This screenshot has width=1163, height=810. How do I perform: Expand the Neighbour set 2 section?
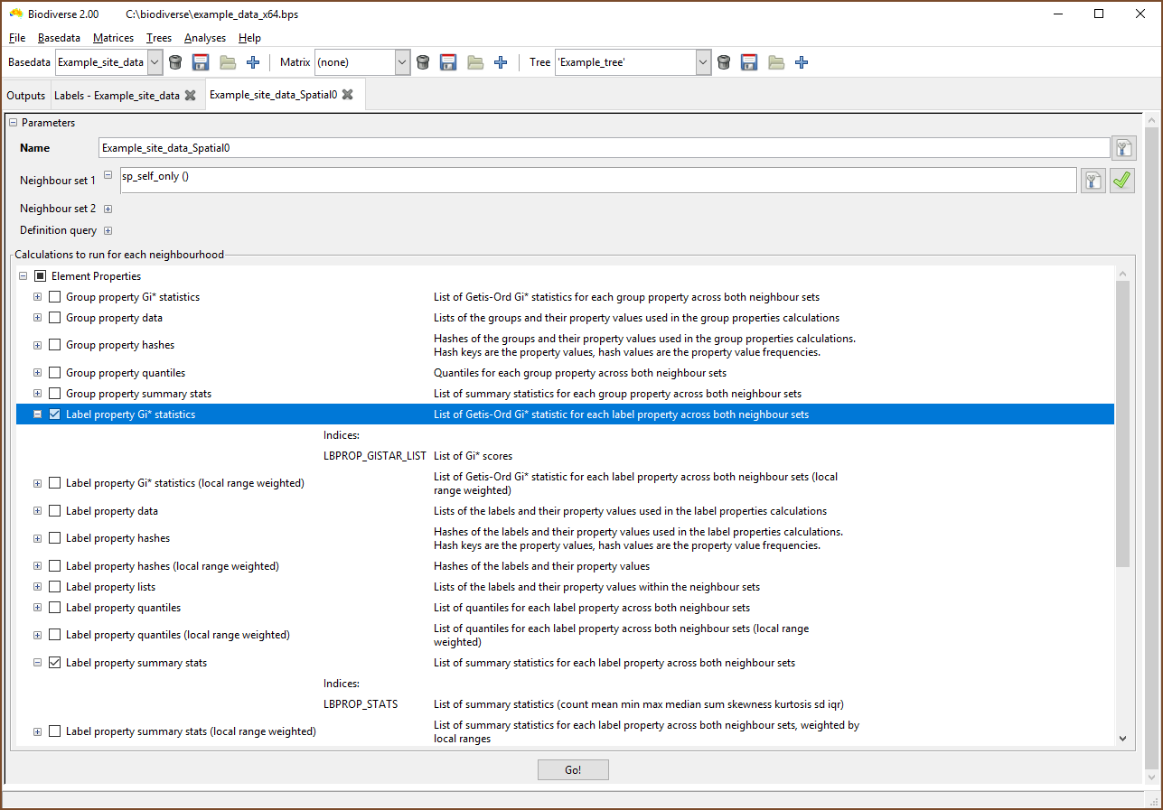pos(108,209)
